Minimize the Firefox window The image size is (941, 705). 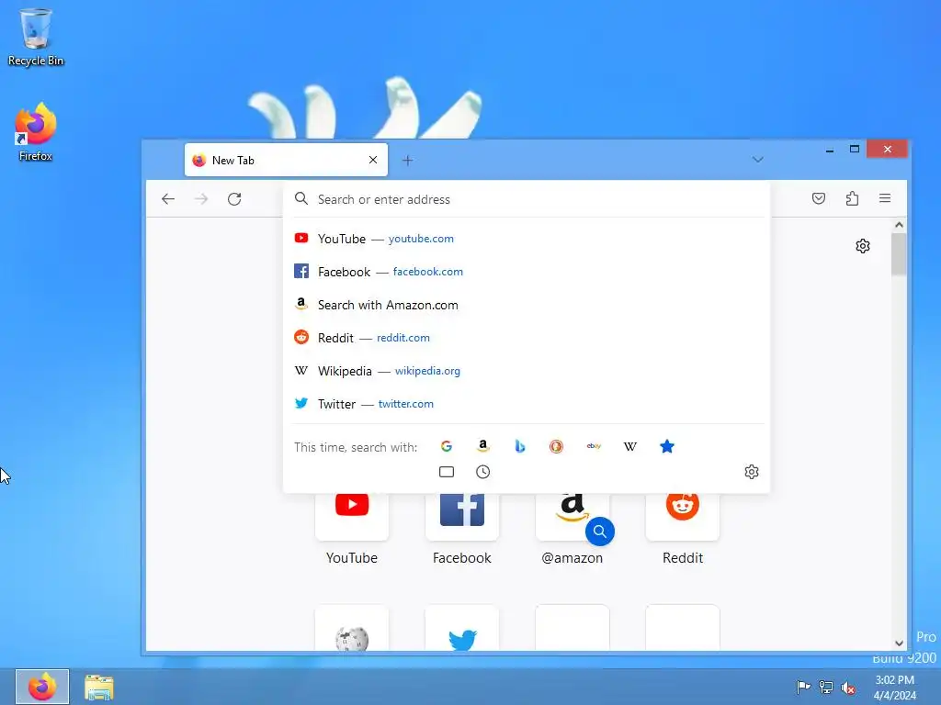pos(830,150)
